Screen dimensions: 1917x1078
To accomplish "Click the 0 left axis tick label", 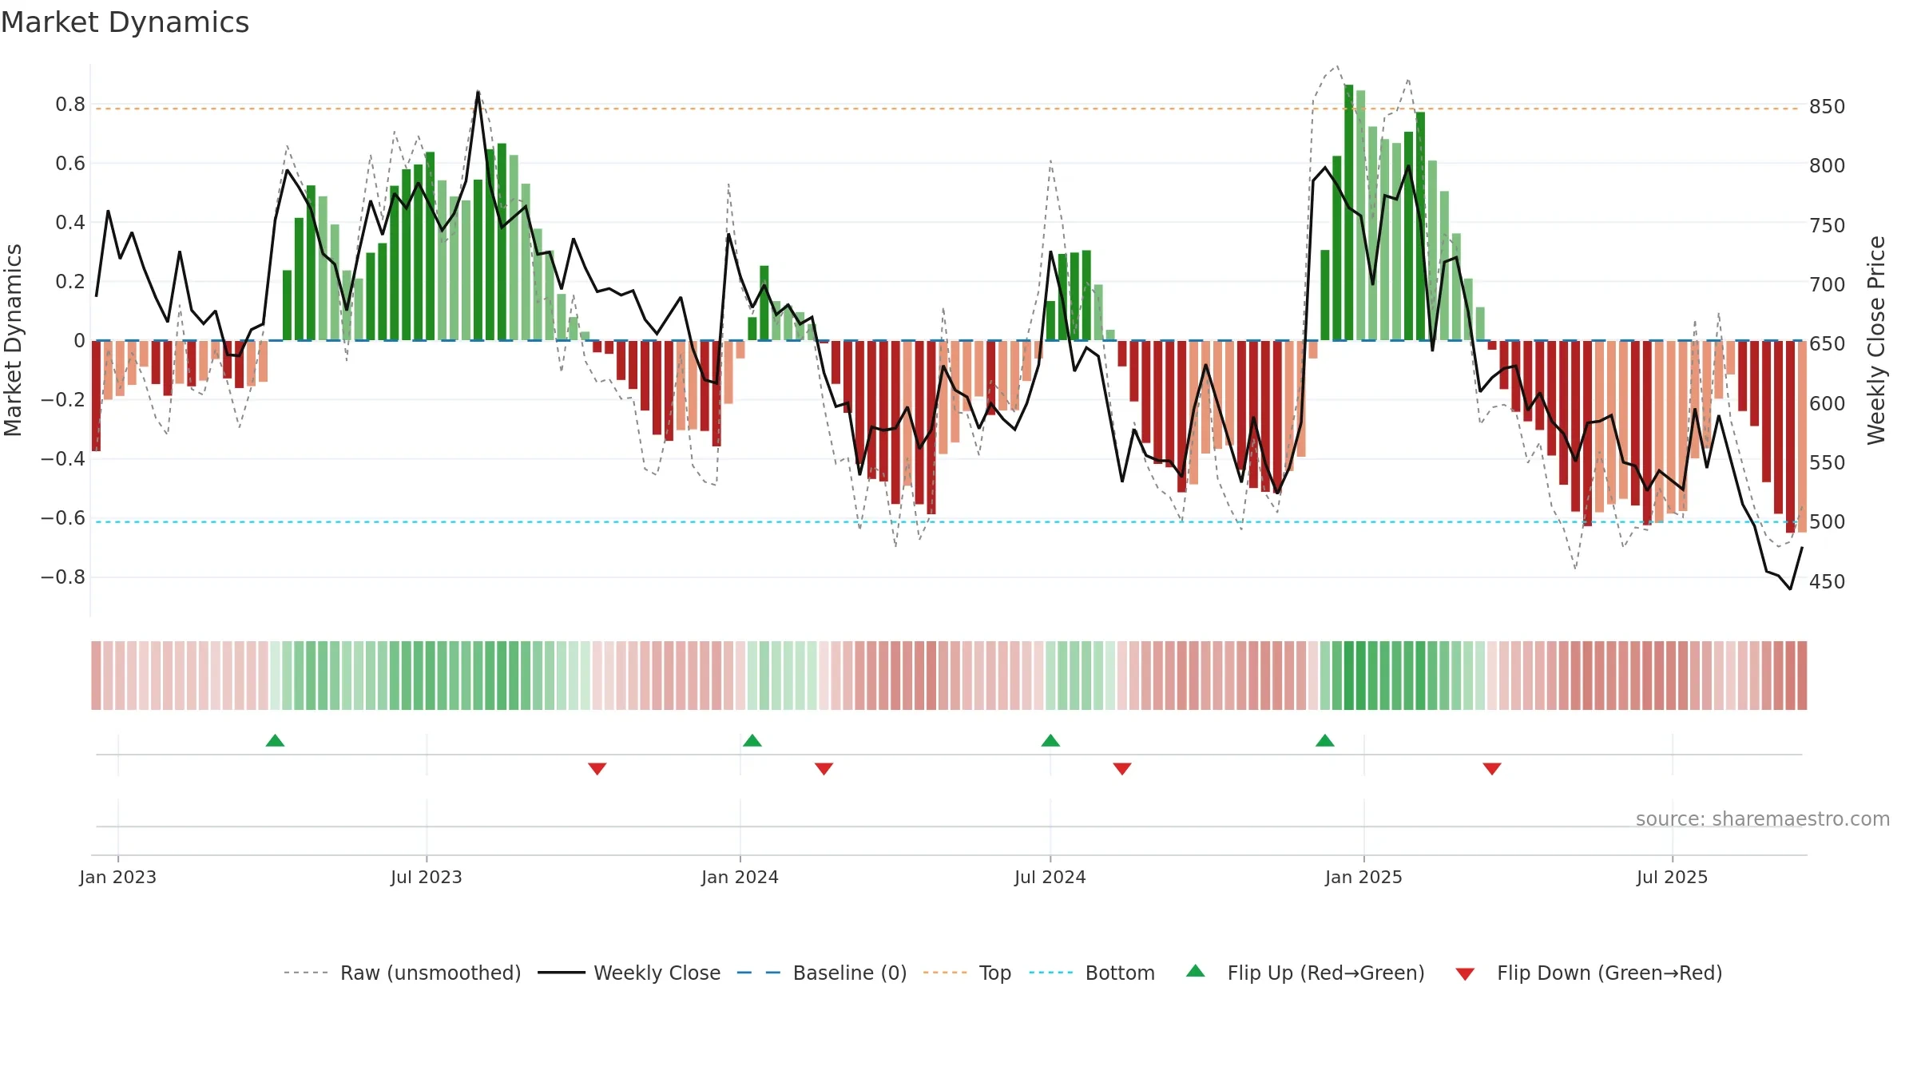I will click(79, 341).
